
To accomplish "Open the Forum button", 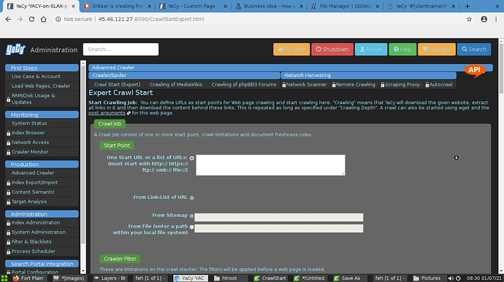I will tap(371, 50).
